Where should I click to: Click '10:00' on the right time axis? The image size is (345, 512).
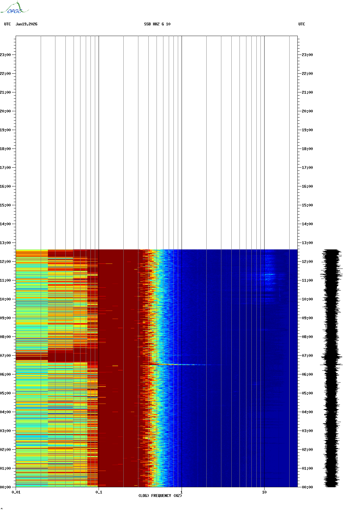pos(307,299)
